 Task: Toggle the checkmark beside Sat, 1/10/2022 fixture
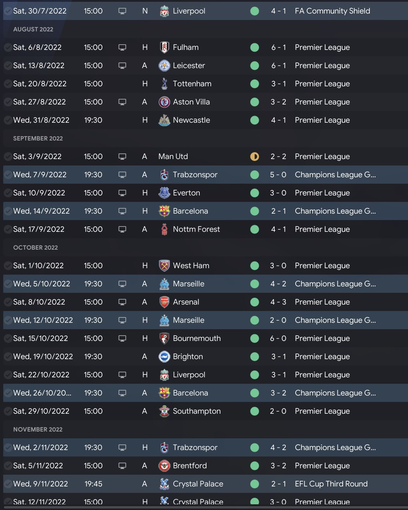click(x=7, y=266)
